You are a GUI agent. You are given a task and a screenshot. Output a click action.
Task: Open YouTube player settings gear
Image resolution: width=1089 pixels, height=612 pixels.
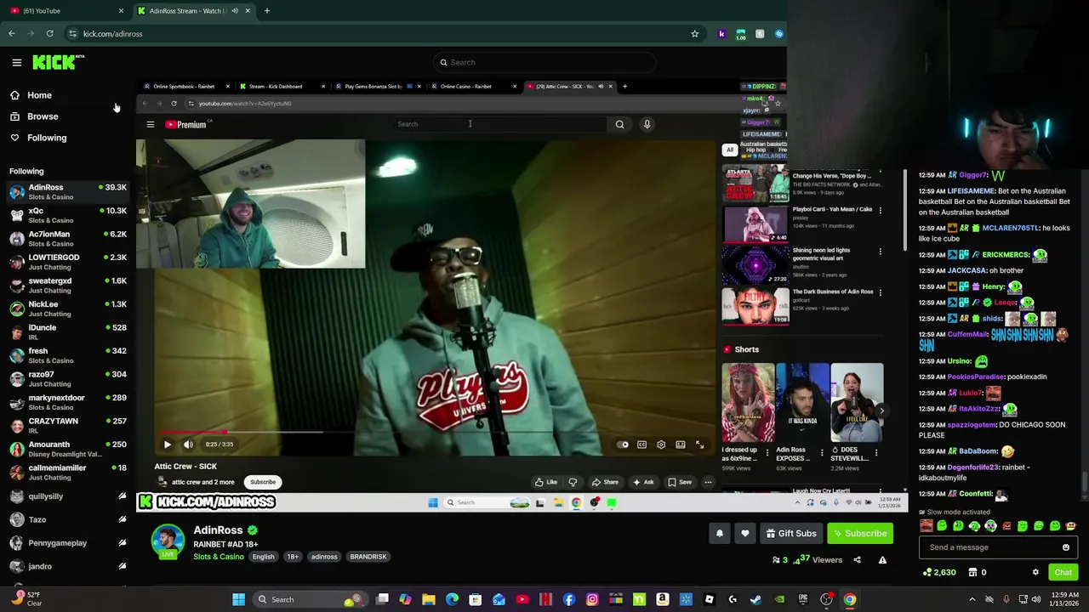(661, 445)
